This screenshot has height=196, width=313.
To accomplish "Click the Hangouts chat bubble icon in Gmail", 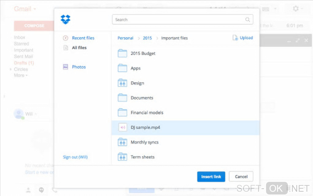I will point(41,190).
